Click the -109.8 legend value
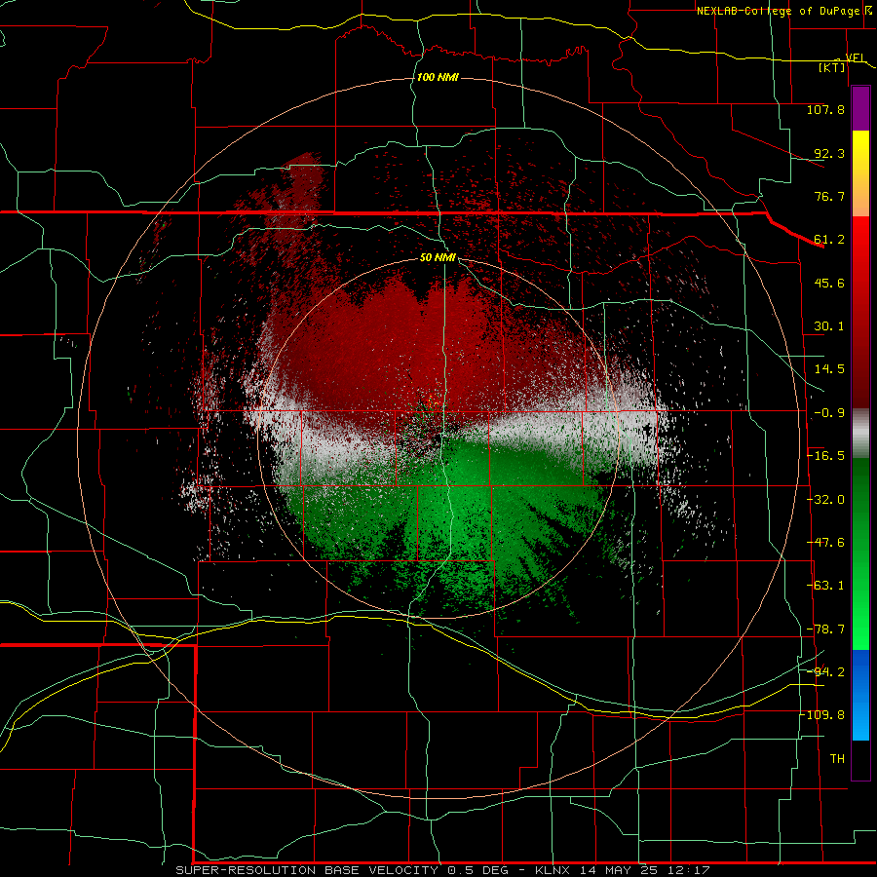 (x=822, y=715)
